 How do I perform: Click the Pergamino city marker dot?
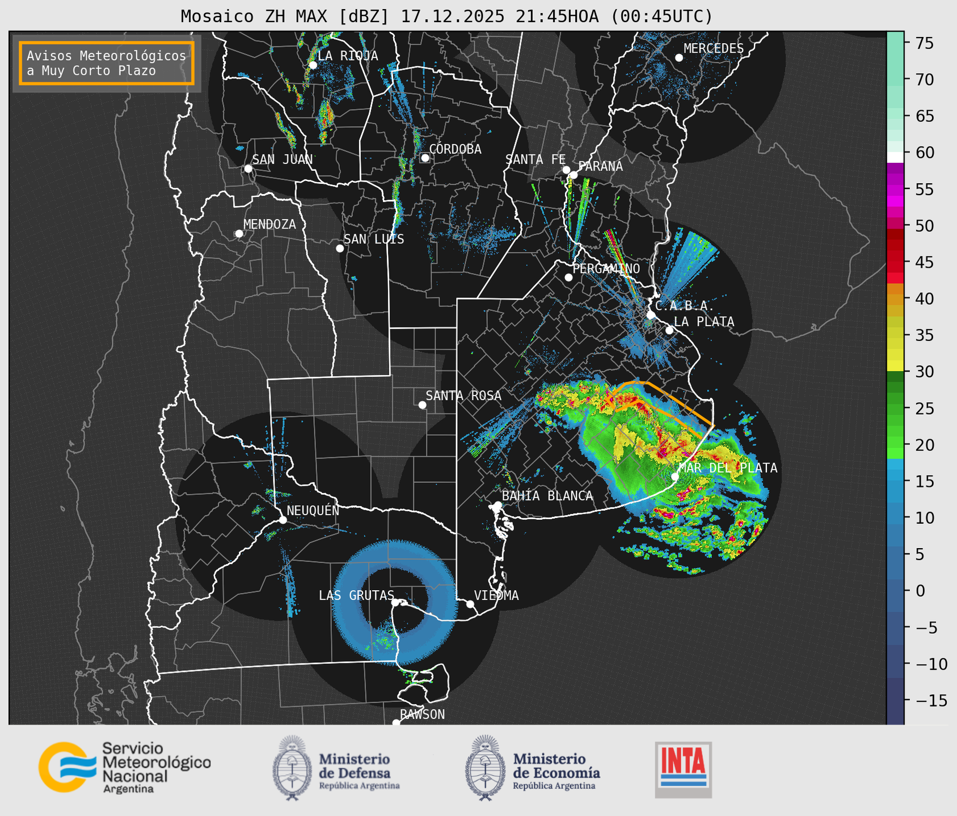coord(568,277)
